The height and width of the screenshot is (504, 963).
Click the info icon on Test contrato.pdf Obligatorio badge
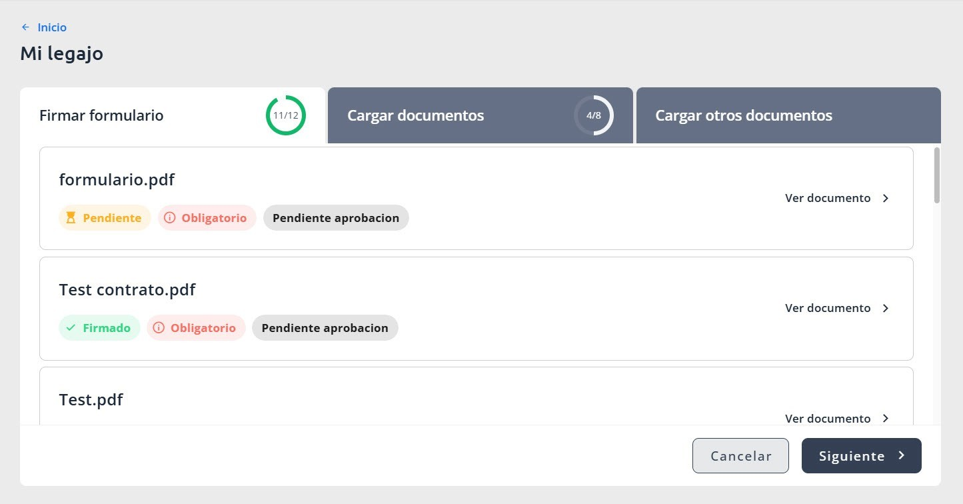(159, 328)
